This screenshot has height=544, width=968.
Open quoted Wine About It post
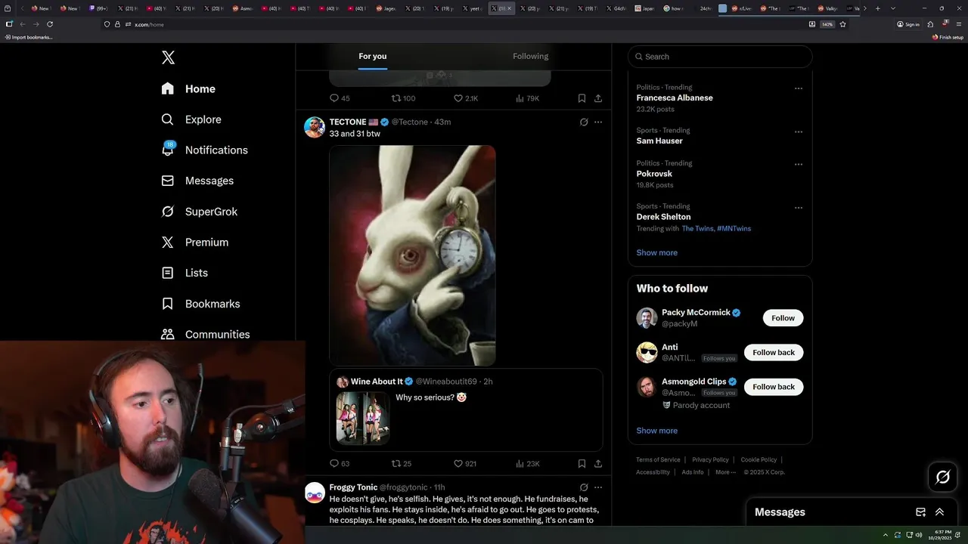click(x=466, y=410)
